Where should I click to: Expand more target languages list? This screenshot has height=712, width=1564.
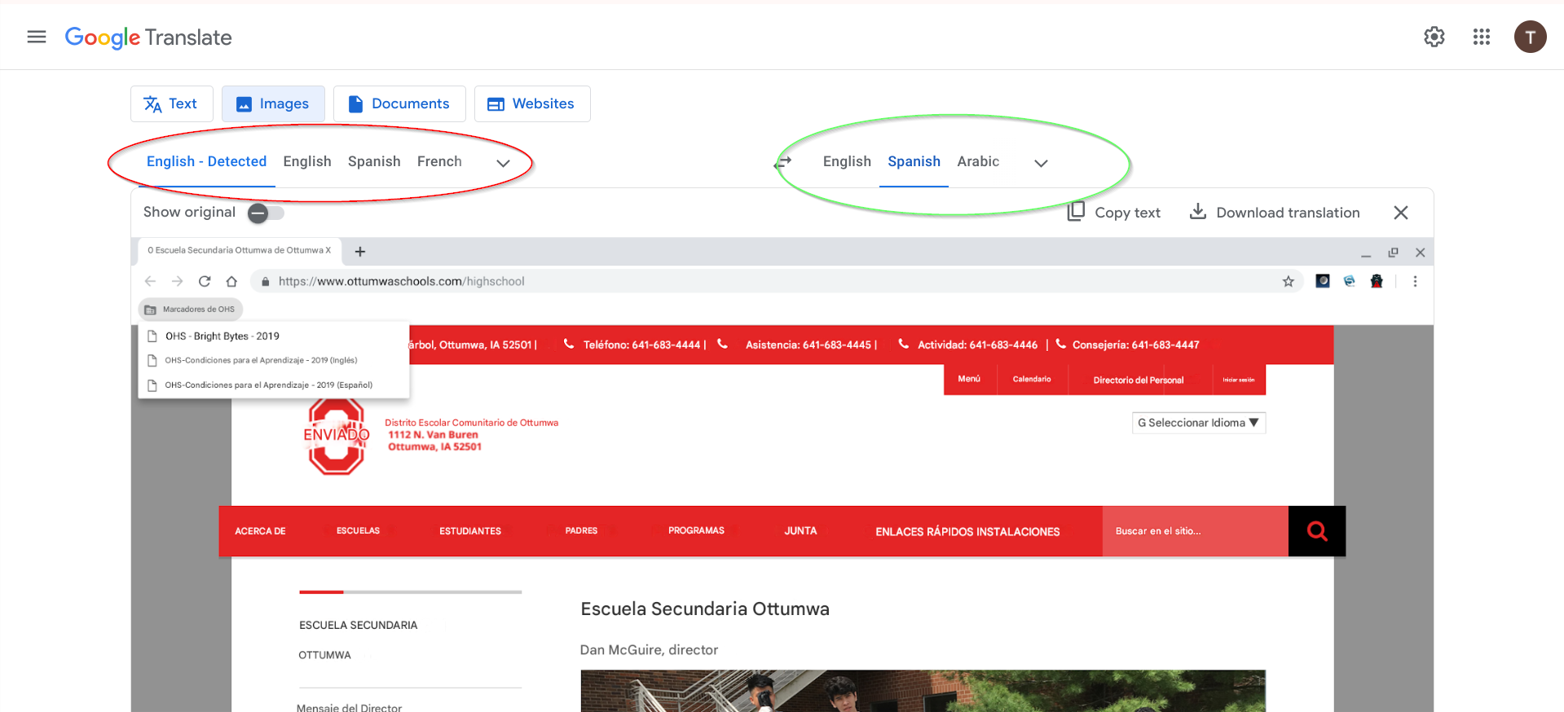point(1041,163)
